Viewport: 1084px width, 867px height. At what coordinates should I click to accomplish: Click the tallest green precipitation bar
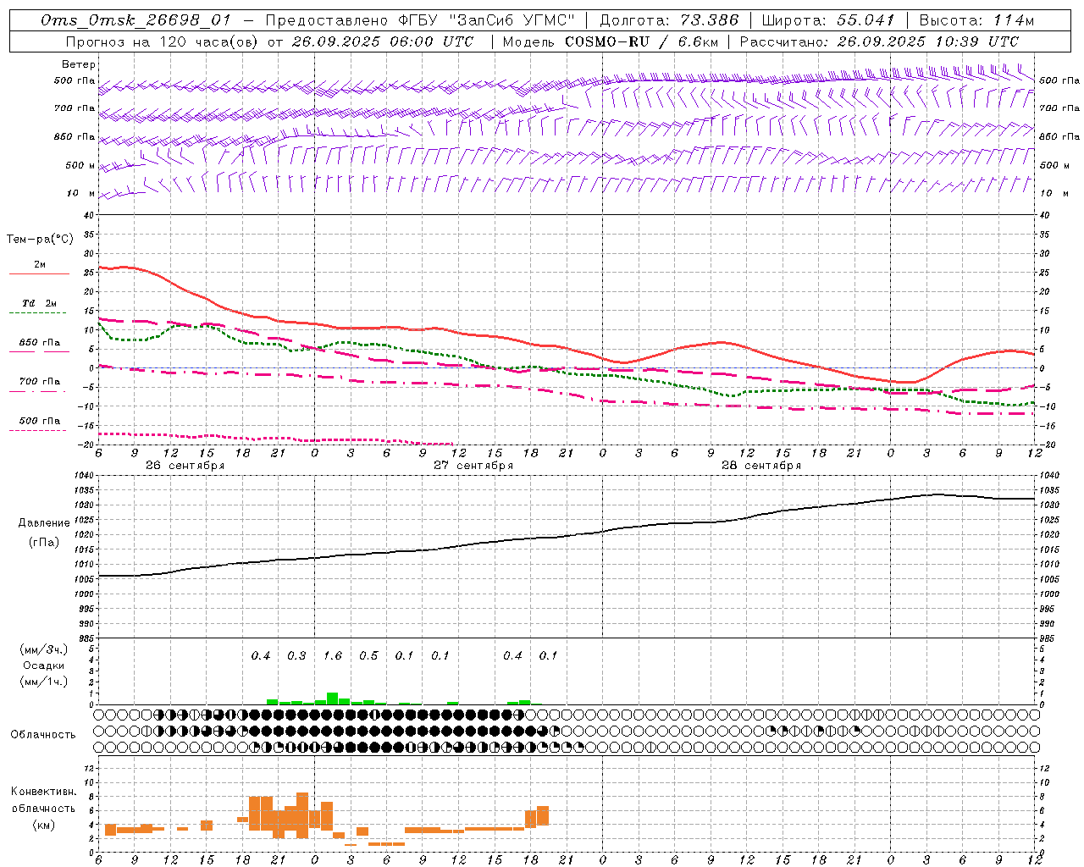coord(333,699)
